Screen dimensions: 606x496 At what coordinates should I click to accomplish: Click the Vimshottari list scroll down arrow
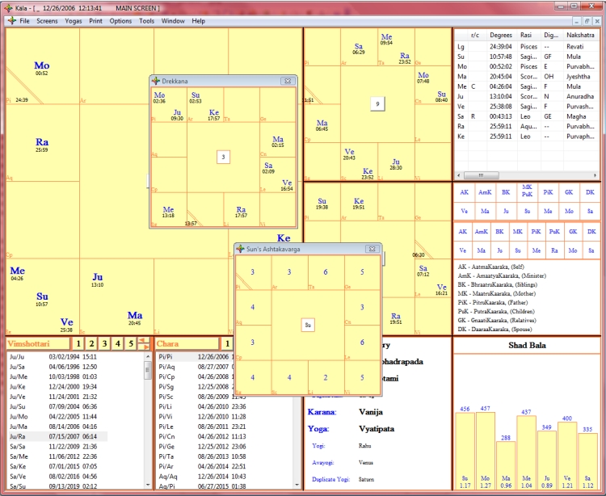click(x=148, y=485)
